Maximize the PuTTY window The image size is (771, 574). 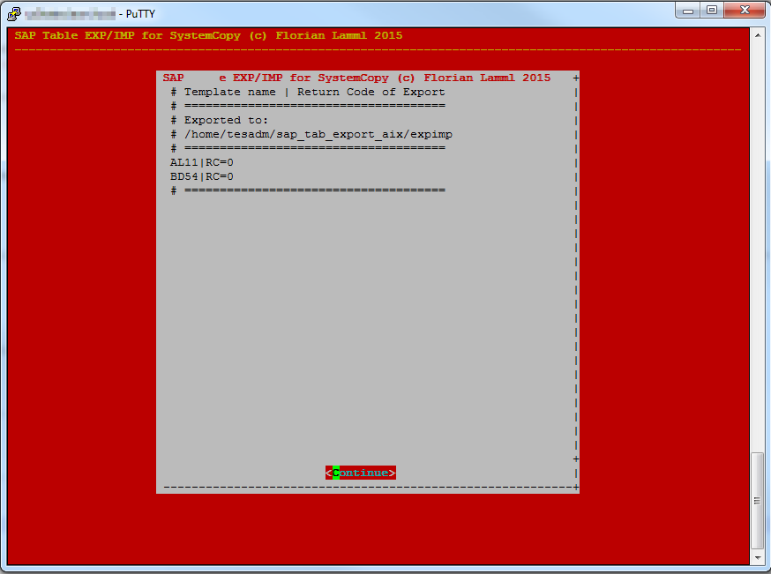point(712,11)
